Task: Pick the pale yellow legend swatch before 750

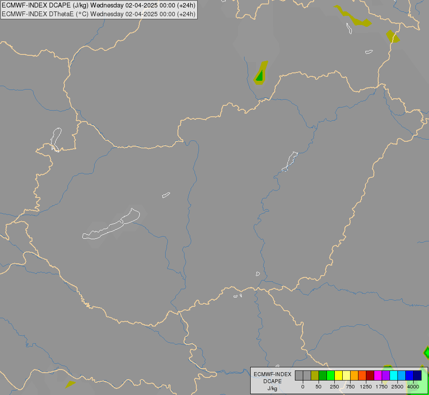Action: click(346, 375)
